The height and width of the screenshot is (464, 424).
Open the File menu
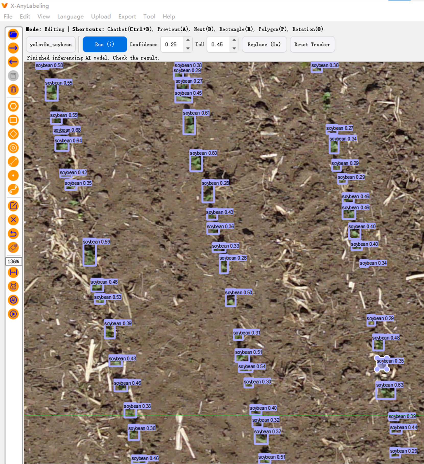8,17
